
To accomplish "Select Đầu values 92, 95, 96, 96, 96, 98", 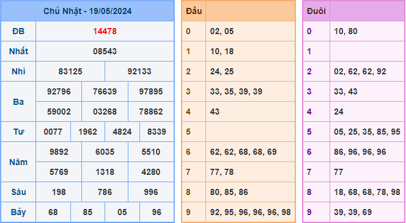I will [250, 213].
